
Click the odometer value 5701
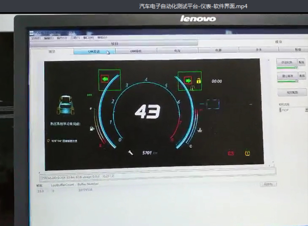[x=147, y=153]
